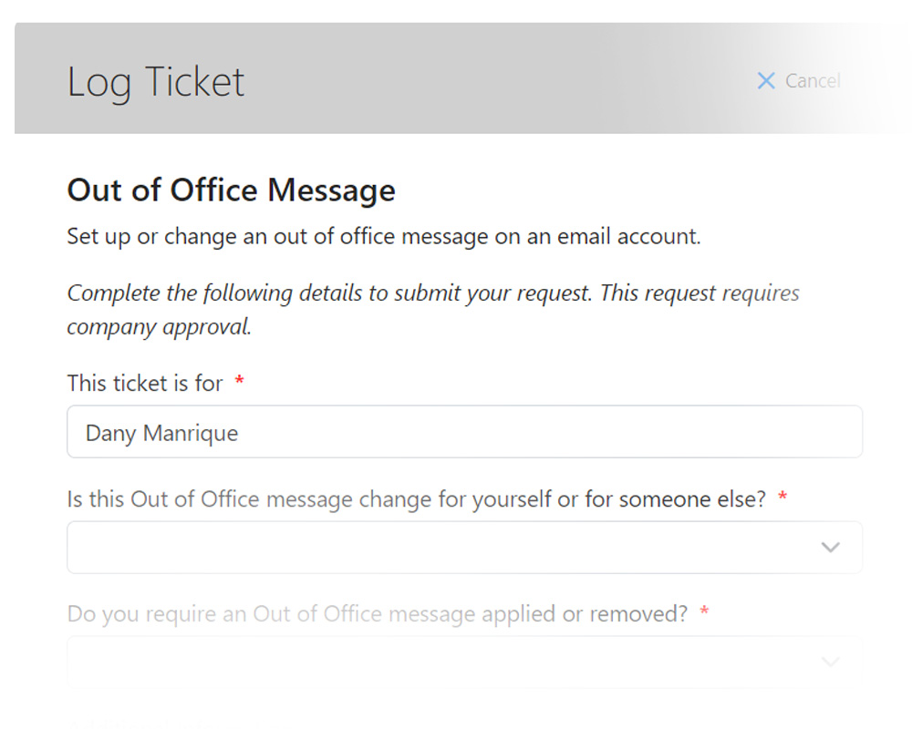Click the Cancel link text
Image resolution: width=912 pixels, height=729 pixels.
pyautogui.click(x=813, y=81)
